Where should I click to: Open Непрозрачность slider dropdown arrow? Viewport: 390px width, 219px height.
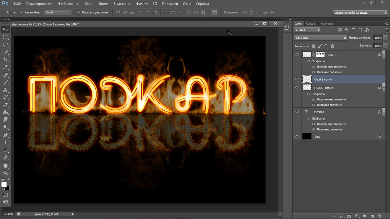click(x=386, y=38)
